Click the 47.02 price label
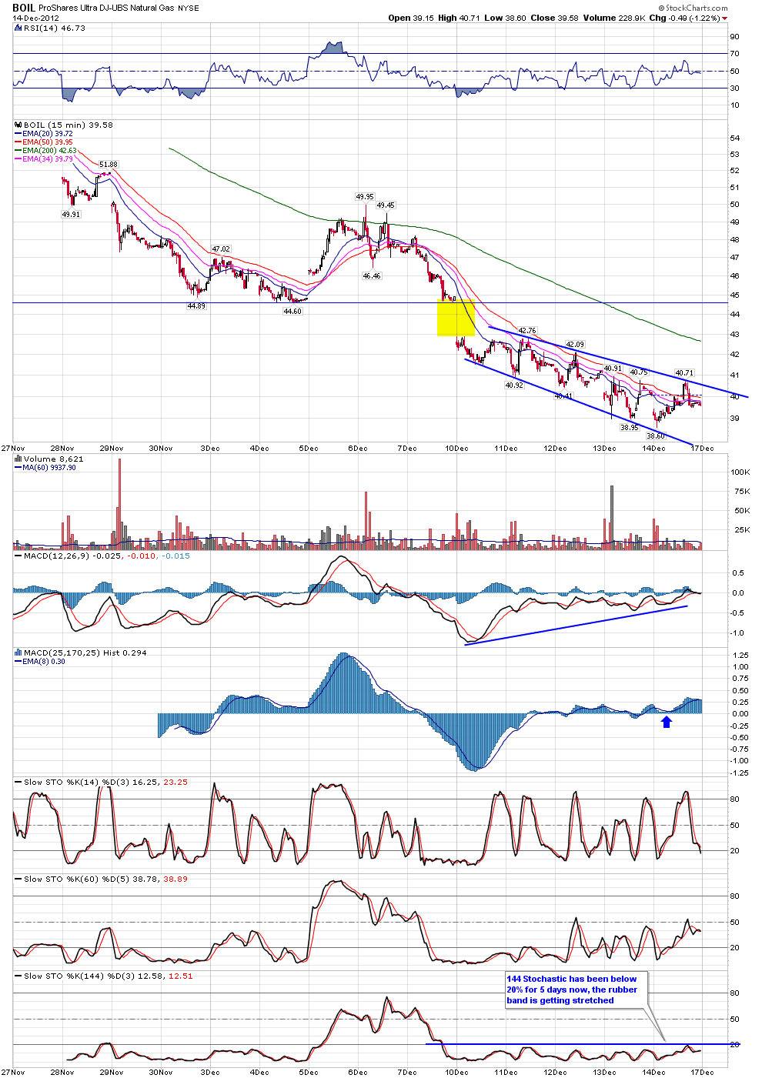Screen dimensions: 762x1078 tap(221, 249)
